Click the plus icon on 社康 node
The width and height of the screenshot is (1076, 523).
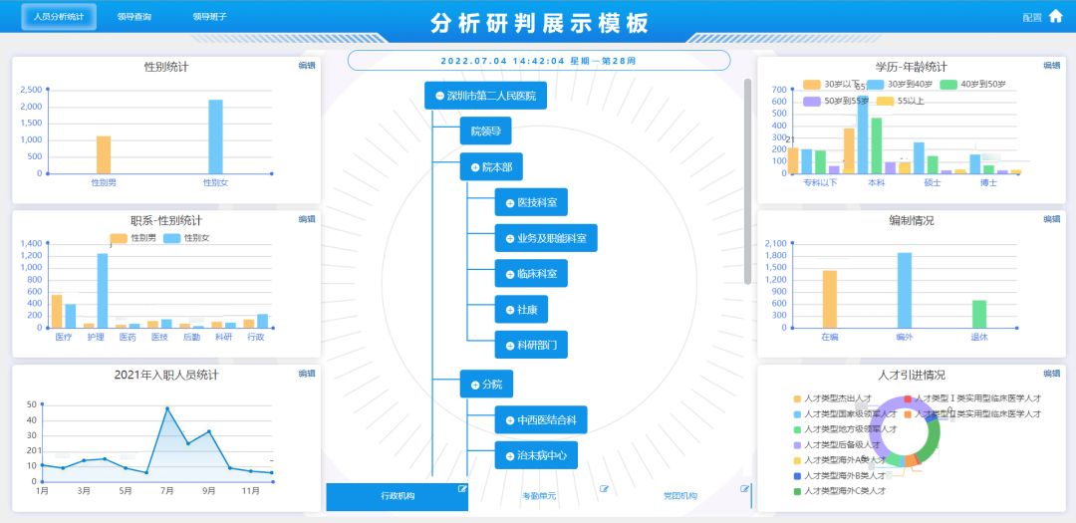point(509,310)
